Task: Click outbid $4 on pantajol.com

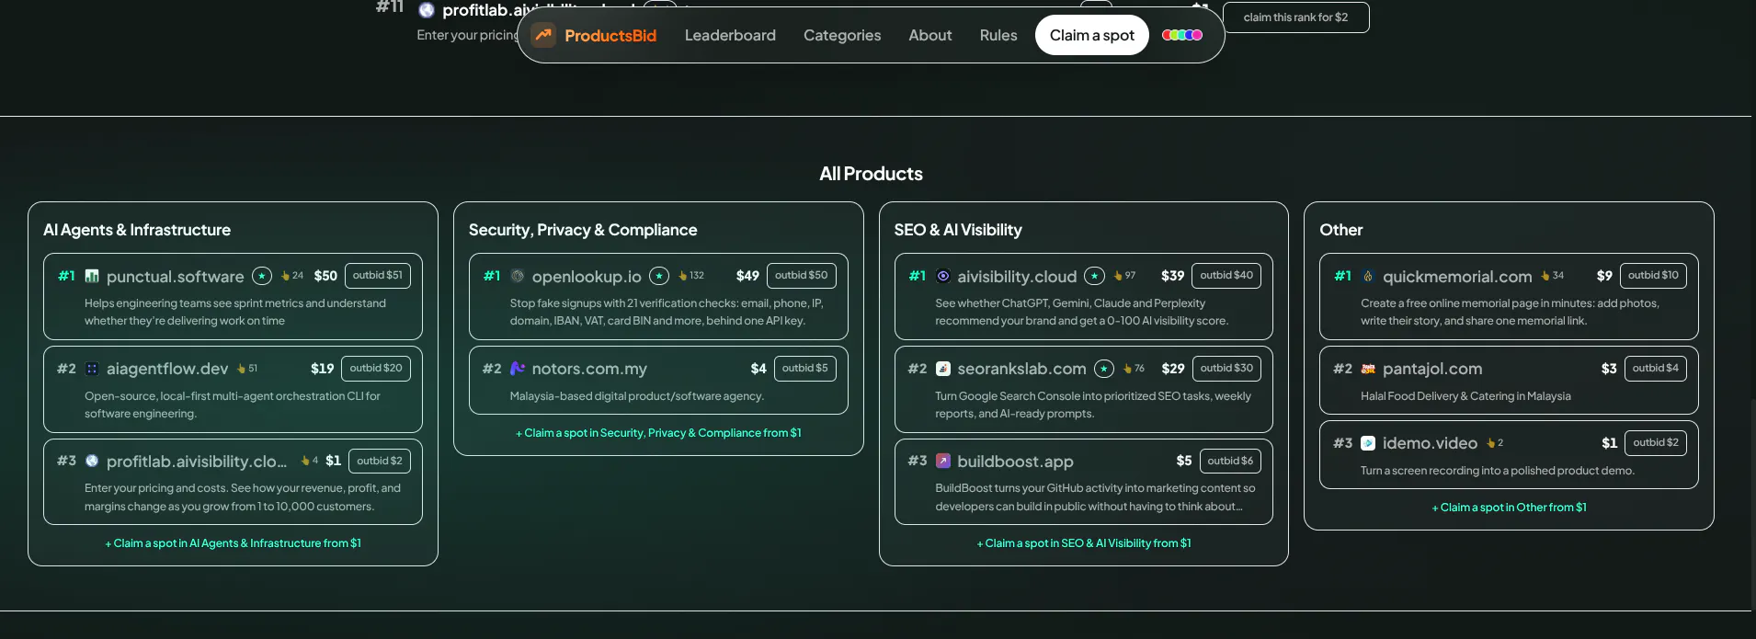Action: tap(1656, 369)
